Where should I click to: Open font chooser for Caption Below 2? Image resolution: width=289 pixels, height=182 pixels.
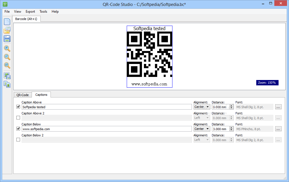278,140
